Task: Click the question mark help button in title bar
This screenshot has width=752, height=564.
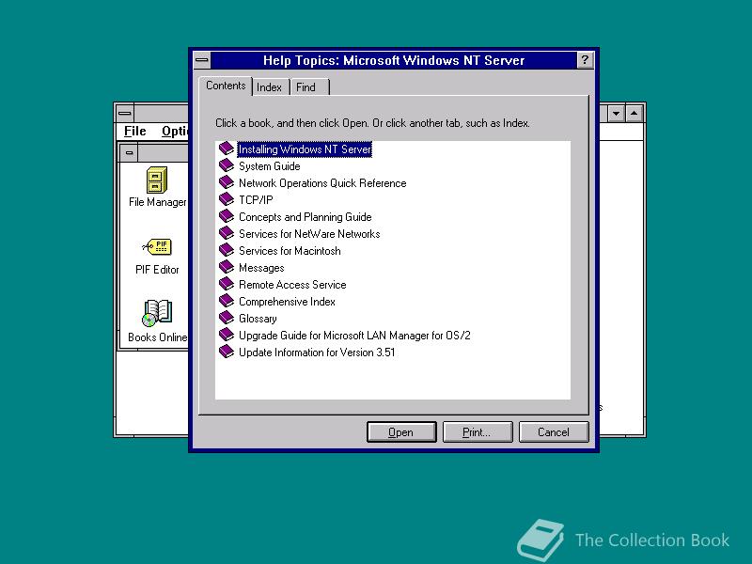Action: click(x=585, y=60)
